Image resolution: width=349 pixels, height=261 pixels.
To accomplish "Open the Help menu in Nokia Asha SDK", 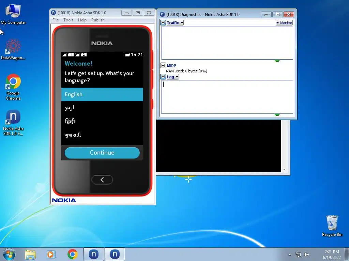I will coord(82,20).
